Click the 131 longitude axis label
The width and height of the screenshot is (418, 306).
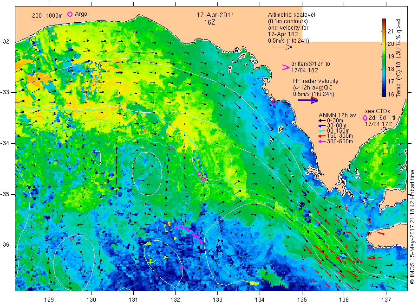coord(133,300)
